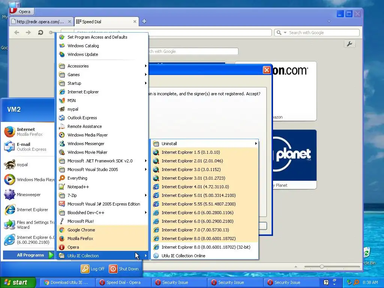This screenshot has height=288, width=384.
Task: Launch Everything search program
Action: (103, 178)
